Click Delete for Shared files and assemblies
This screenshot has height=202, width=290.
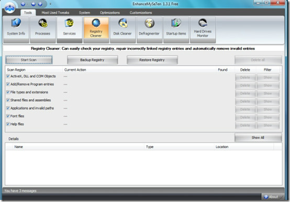[x=245, y=101]
